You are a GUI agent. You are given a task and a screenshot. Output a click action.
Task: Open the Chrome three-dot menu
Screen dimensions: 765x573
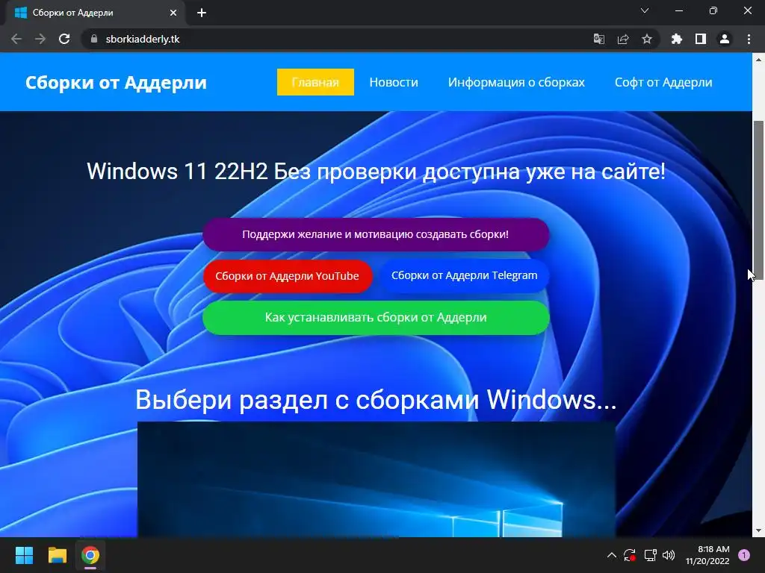coord(749,39)
